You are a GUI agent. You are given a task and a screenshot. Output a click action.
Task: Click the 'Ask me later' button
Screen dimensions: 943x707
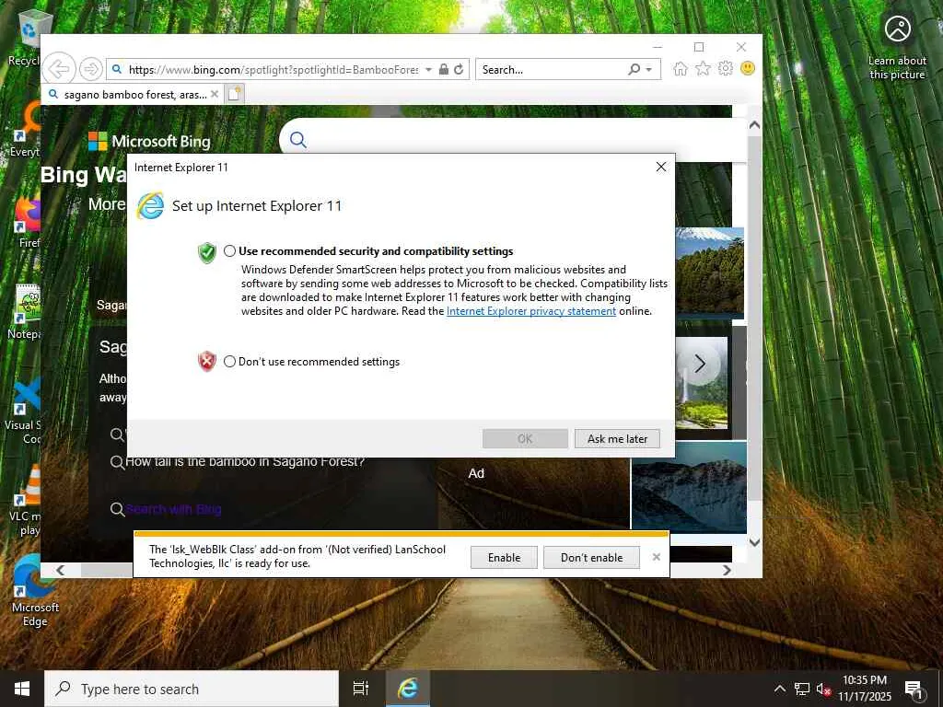[x=617, y=439]
